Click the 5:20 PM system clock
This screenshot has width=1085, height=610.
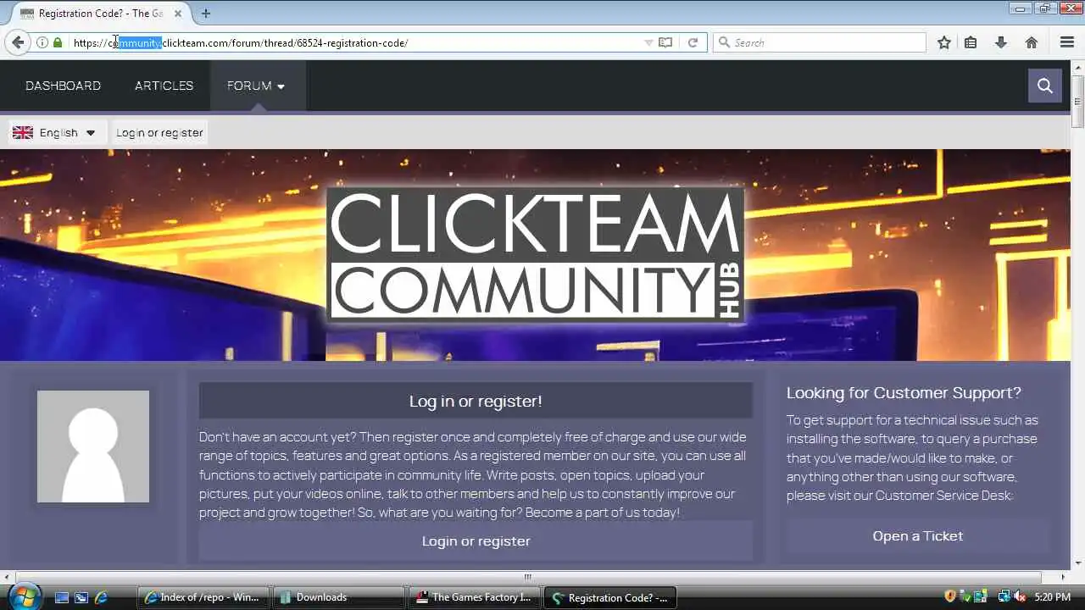[x=1053, y=597]
